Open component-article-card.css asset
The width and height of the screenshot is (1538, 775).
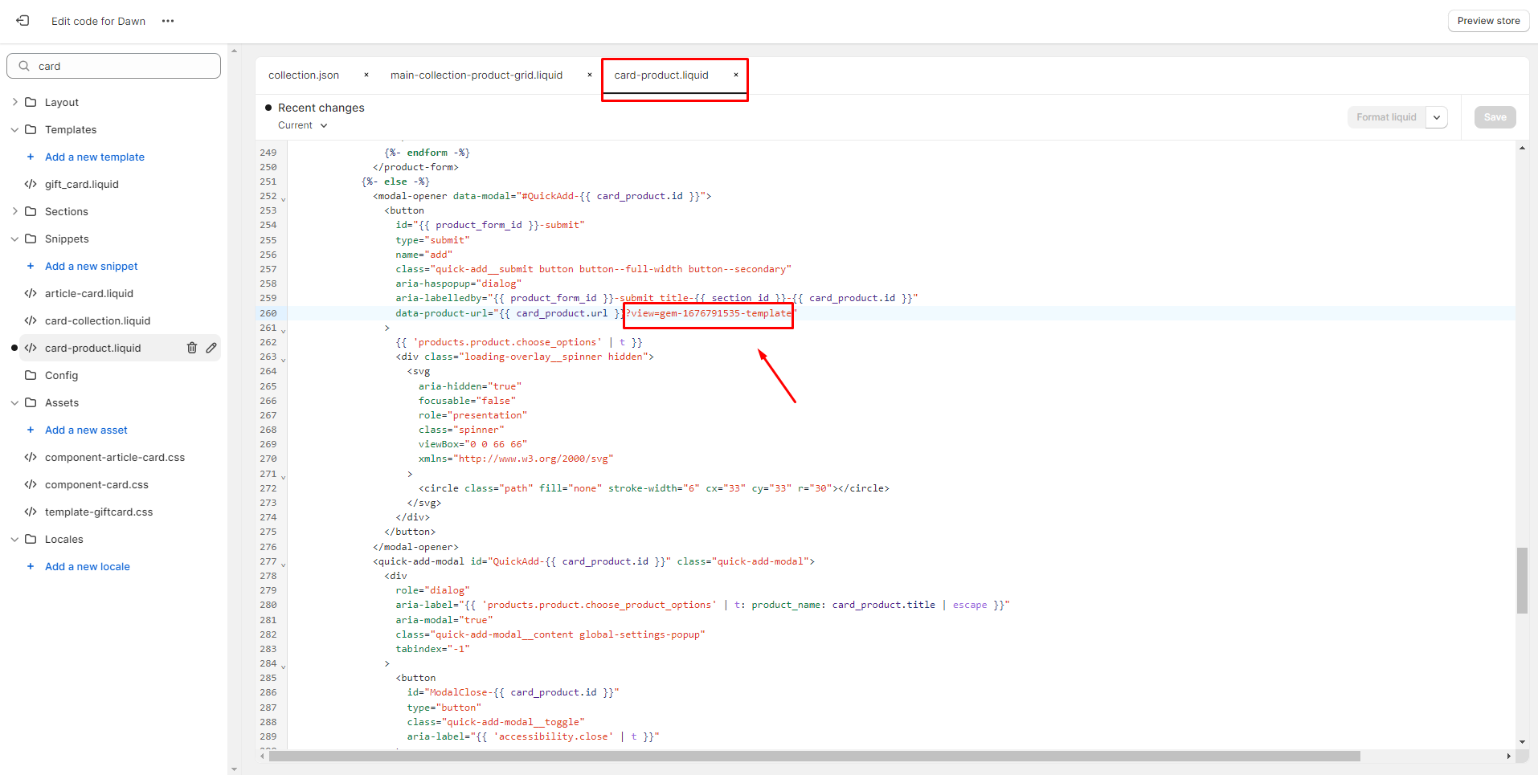click(115, 457)
